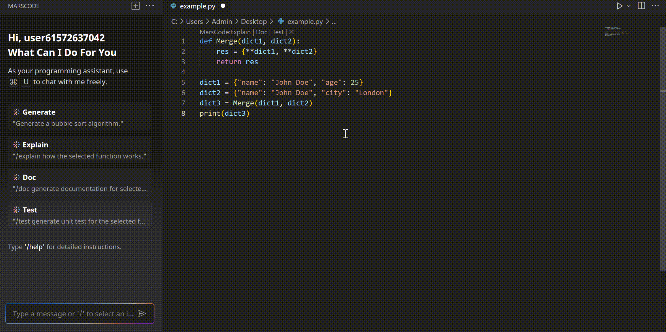Click the send message arrow icon

tap(142, 313)
